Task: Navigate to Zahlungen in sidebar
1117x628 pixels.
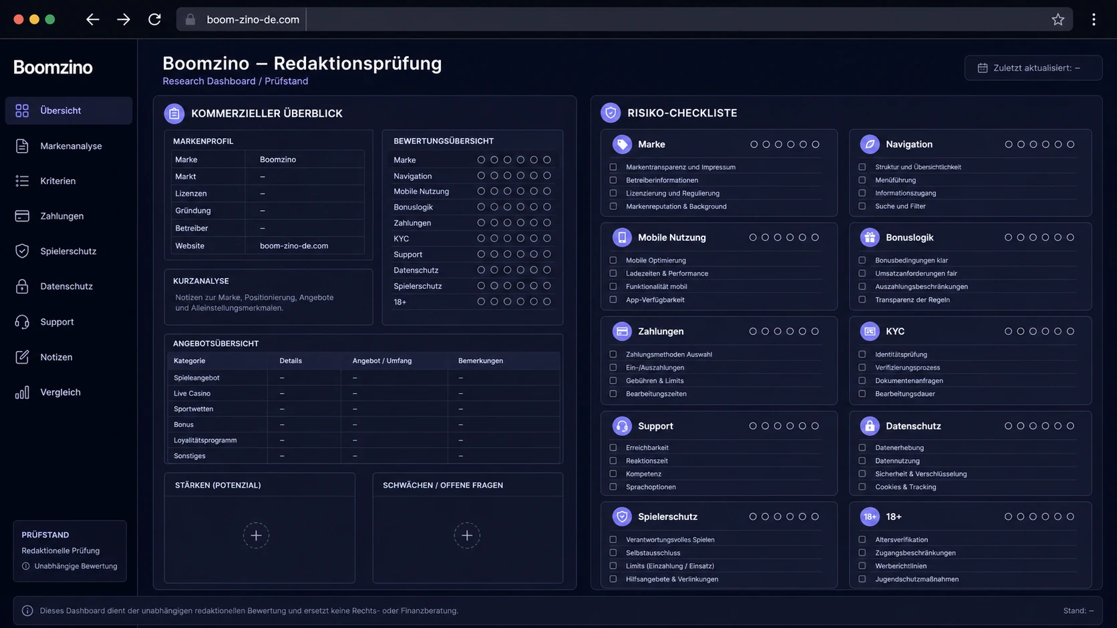Action: [69, 216]
